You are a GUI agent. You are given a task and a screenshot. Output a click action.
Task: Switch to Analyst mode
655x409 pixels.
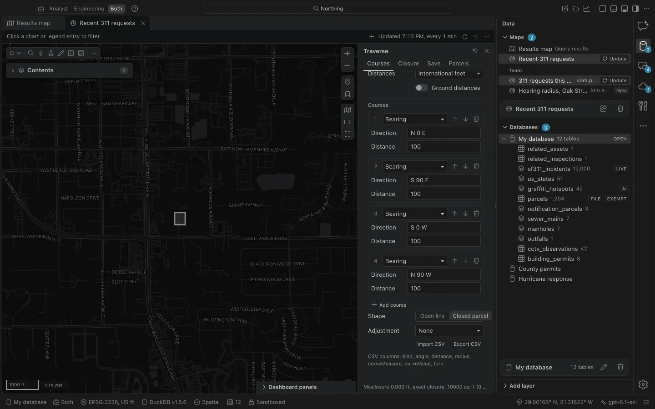[x=59, y=9]
